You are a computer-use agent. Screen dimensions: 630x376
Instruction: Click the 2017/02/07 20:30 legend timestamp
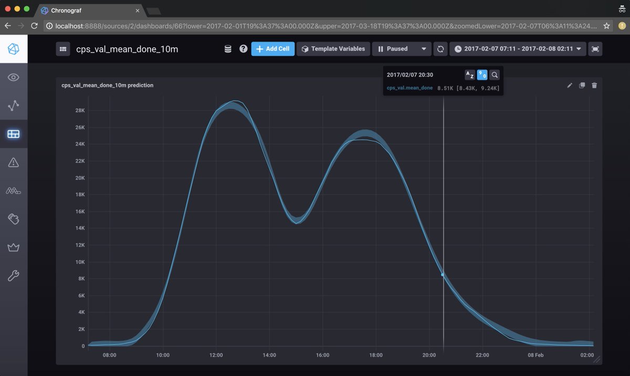pyautogui.click(x=410, y=75)
